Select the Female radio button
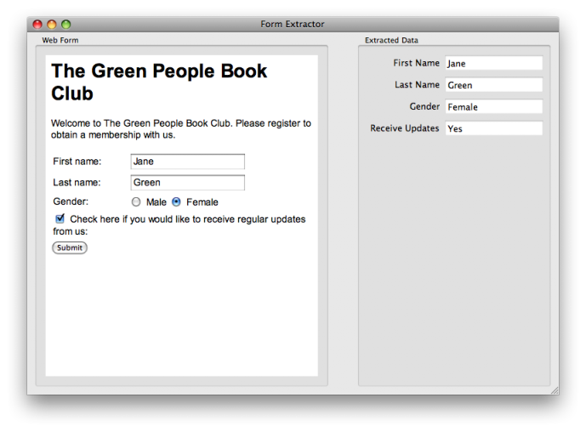The width and height of the screenshot is (586, 432). coord(176,202)
